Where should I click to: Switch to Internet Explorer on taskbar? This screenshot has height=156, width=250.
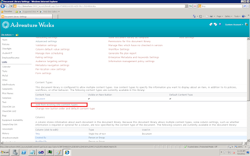click(67, 152)
